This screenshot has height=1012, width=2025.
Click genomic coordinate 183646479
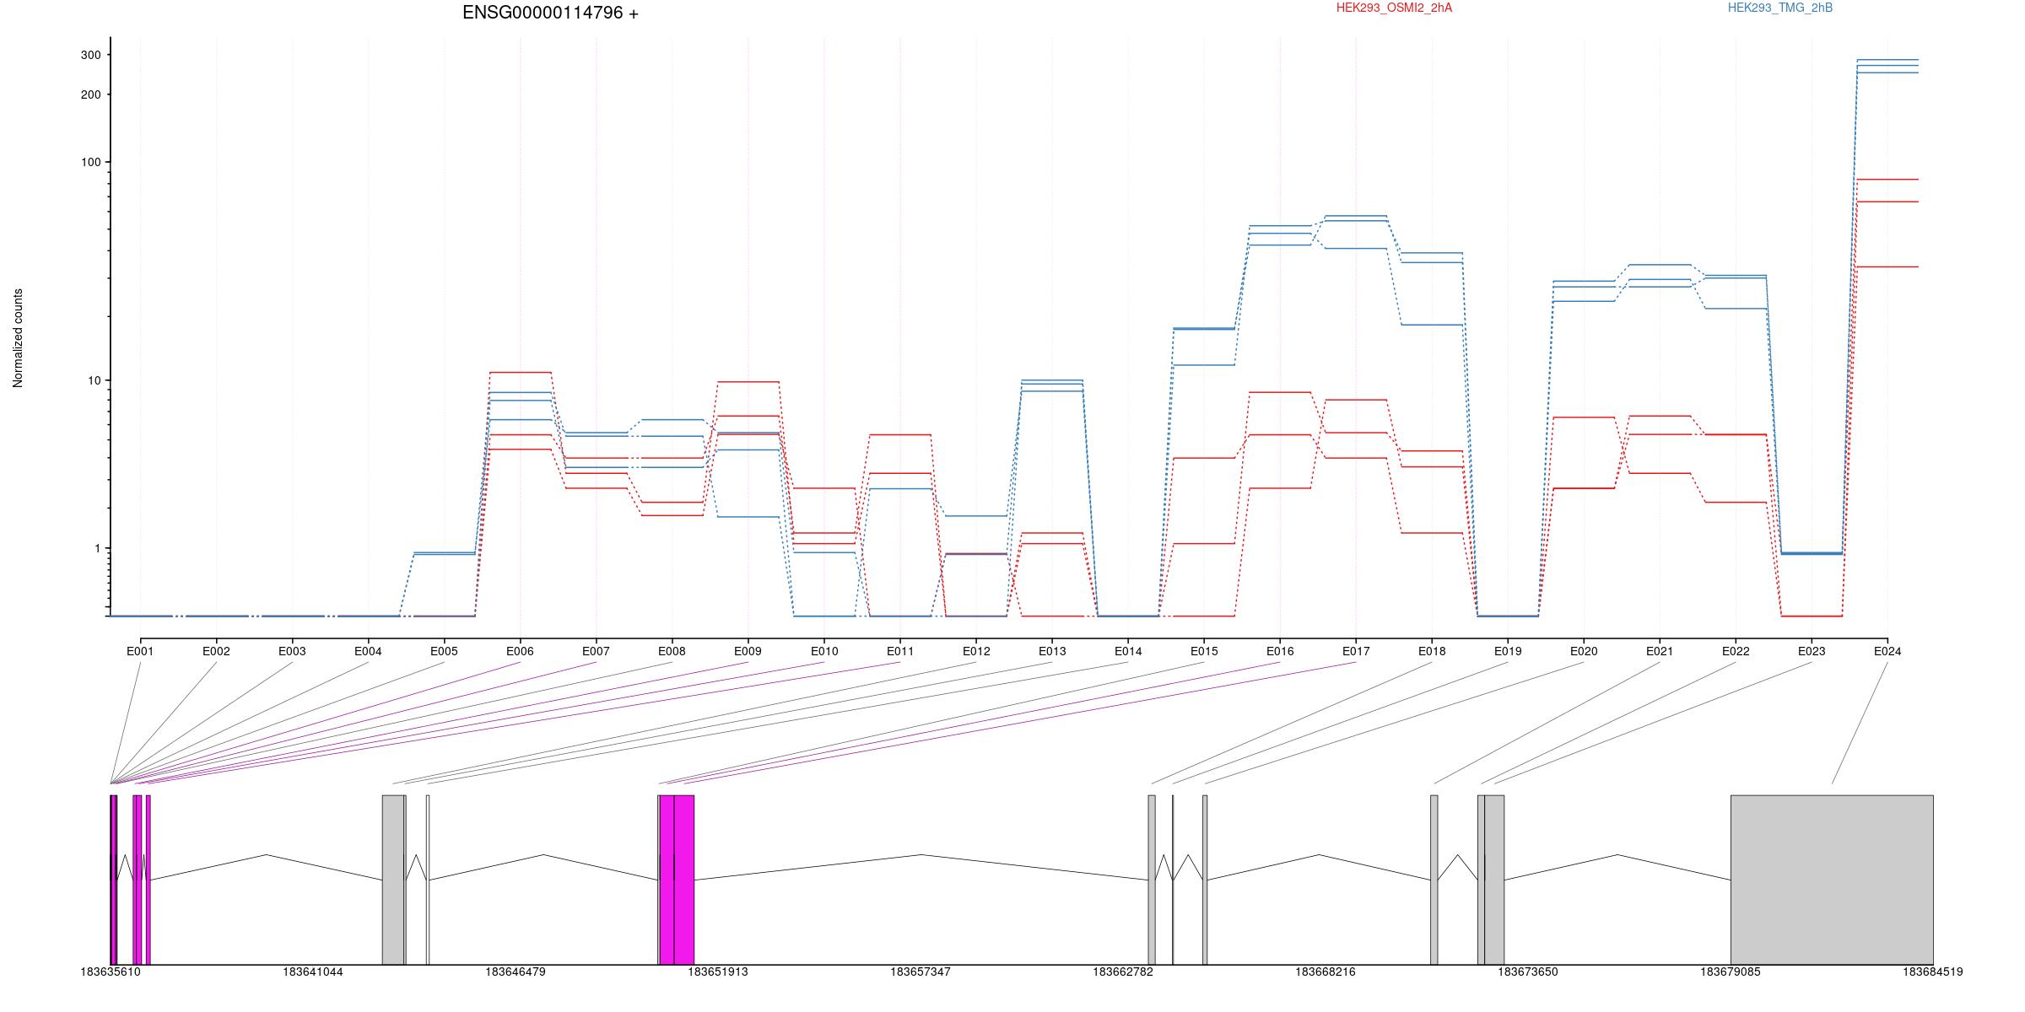click(x=516, y=972)
